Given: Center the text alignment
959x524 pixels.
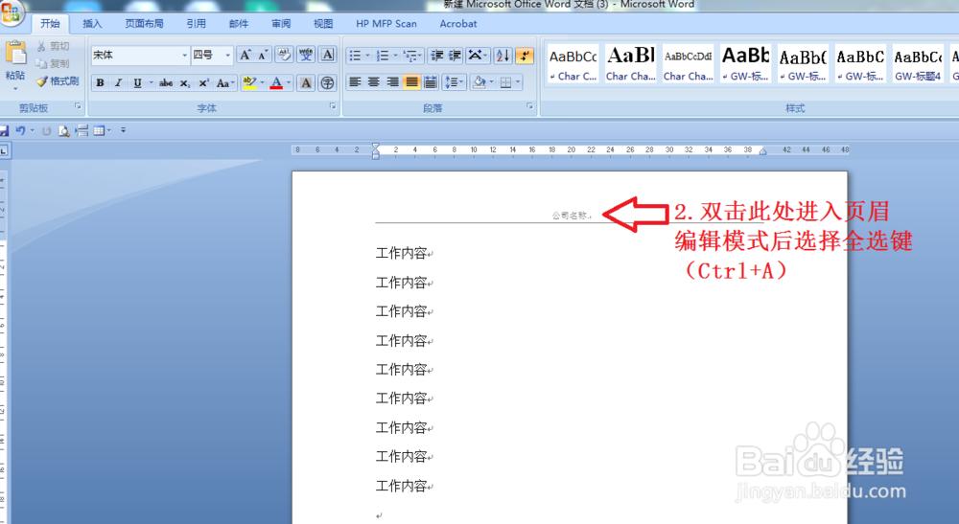Looking at the screenshot, I should click(x=374, y=81).
